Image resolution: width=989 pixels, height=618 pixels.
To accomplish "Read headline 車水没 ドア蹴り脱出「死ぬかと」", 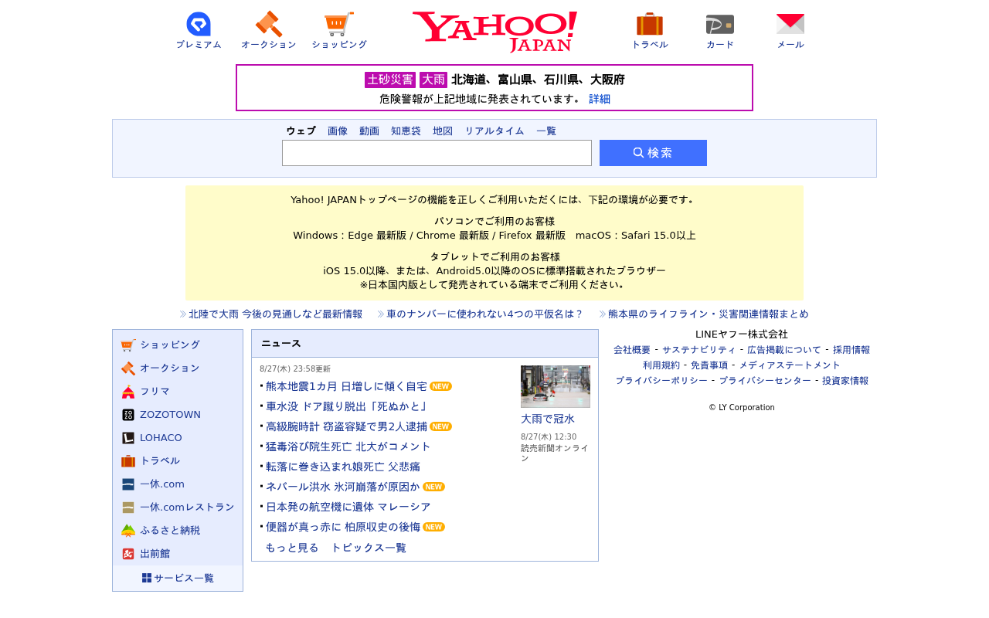I will [346, 406].
